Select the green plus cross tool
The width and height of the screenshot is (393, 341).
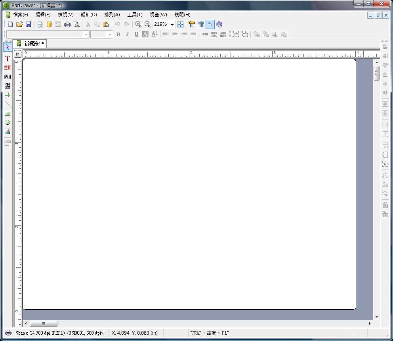coord(8,95)
